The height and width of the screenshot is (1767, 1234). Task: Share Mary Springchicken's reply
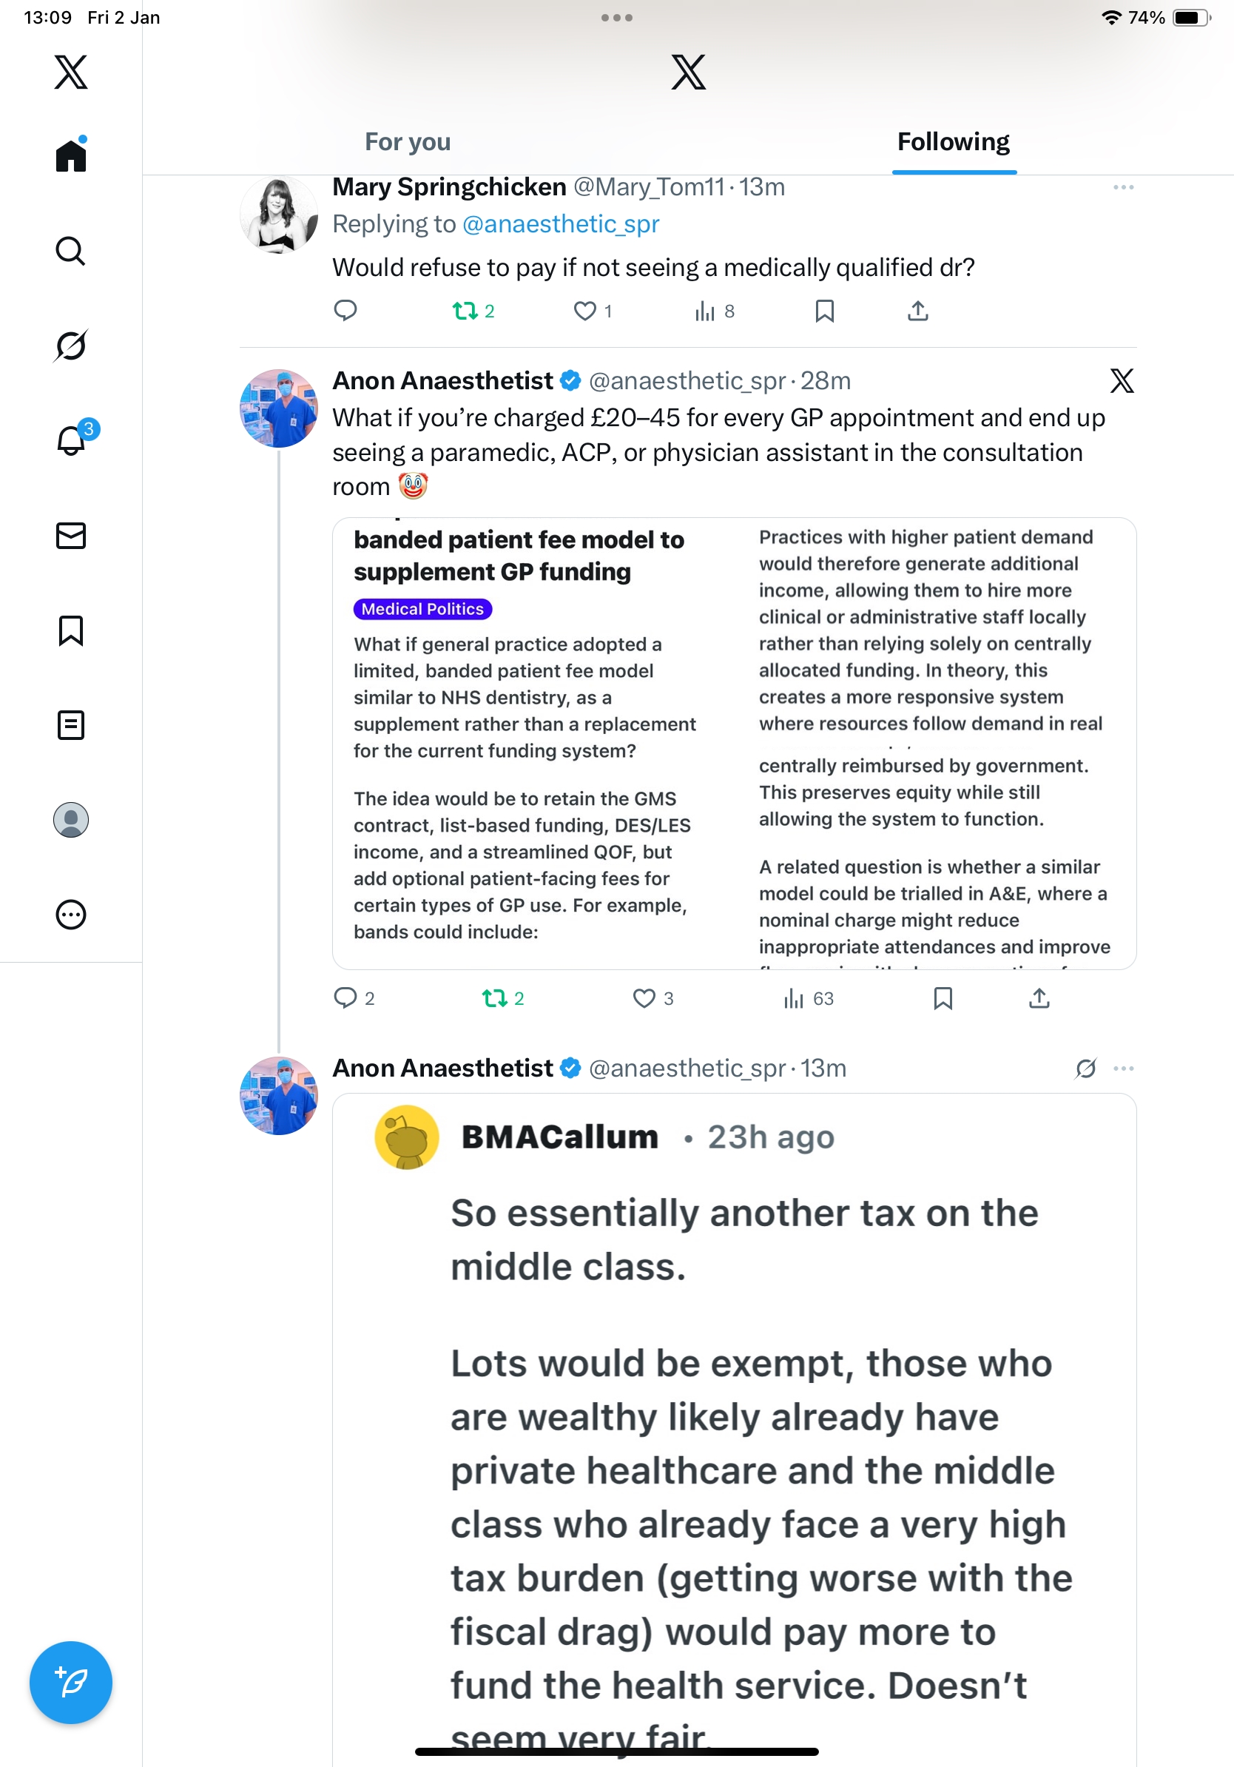[917, 311]
